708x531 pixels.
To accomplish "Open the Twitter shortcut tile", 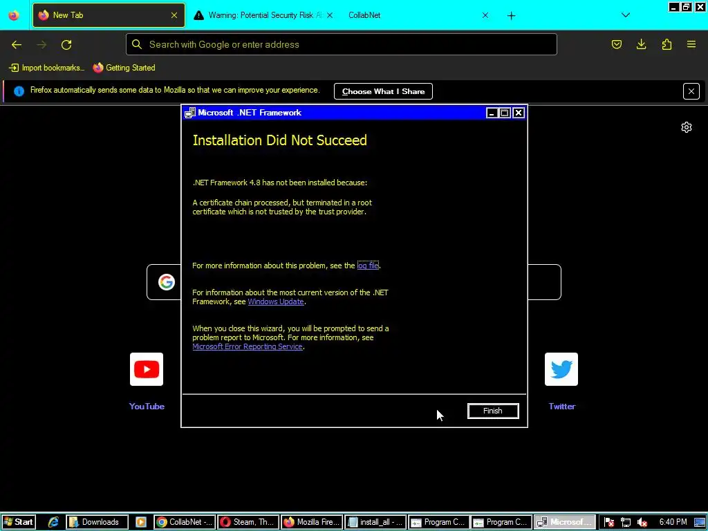I will coord(561,369).
